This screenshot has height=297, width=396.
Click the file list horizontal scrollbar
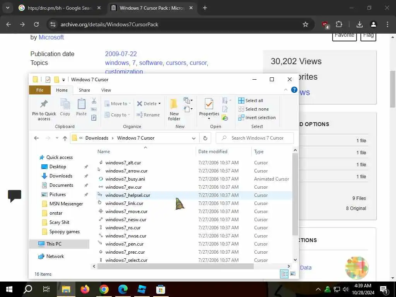176,266
